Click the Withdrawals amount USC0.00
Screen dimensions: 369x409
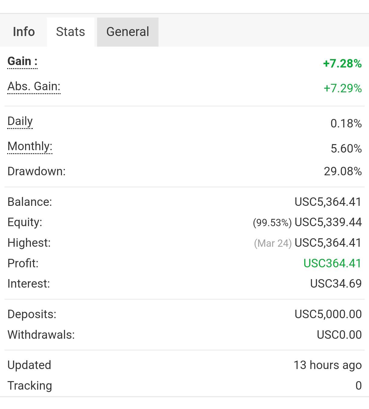point(339,335)
